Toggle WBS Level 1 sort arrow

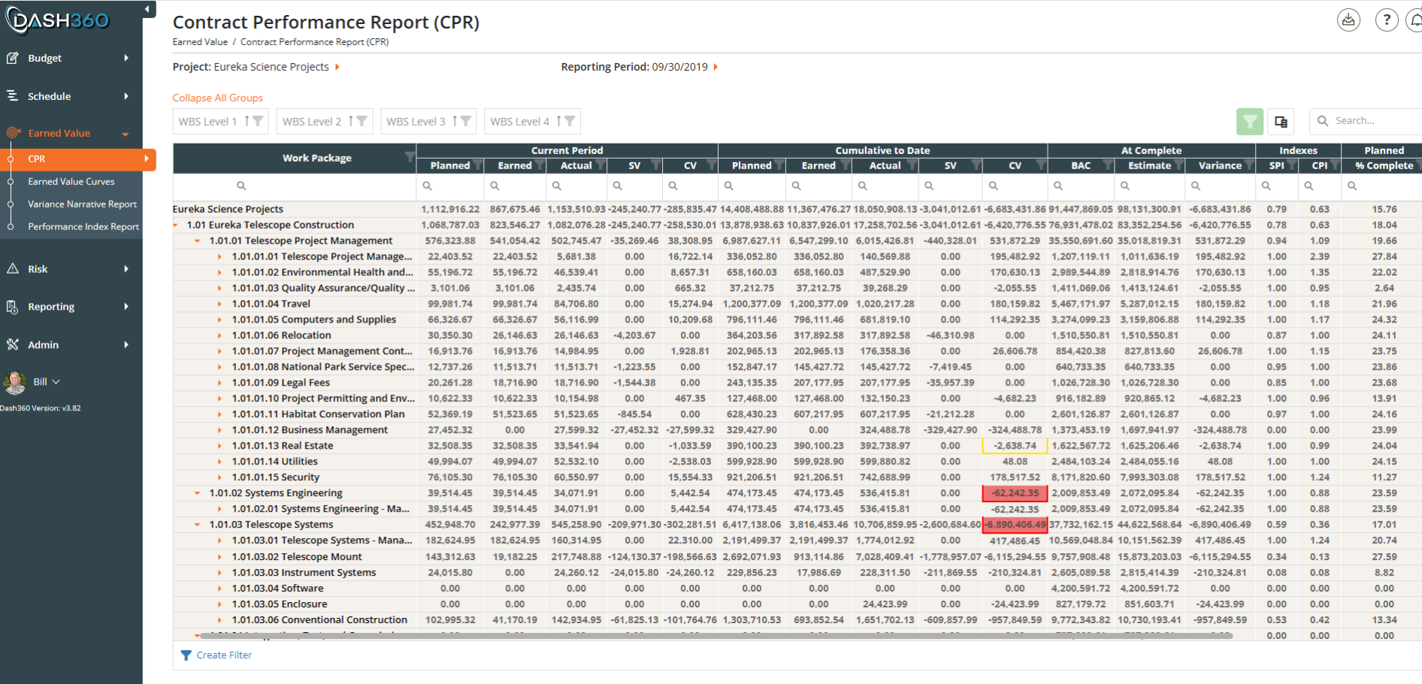click(x=247, y=121)
